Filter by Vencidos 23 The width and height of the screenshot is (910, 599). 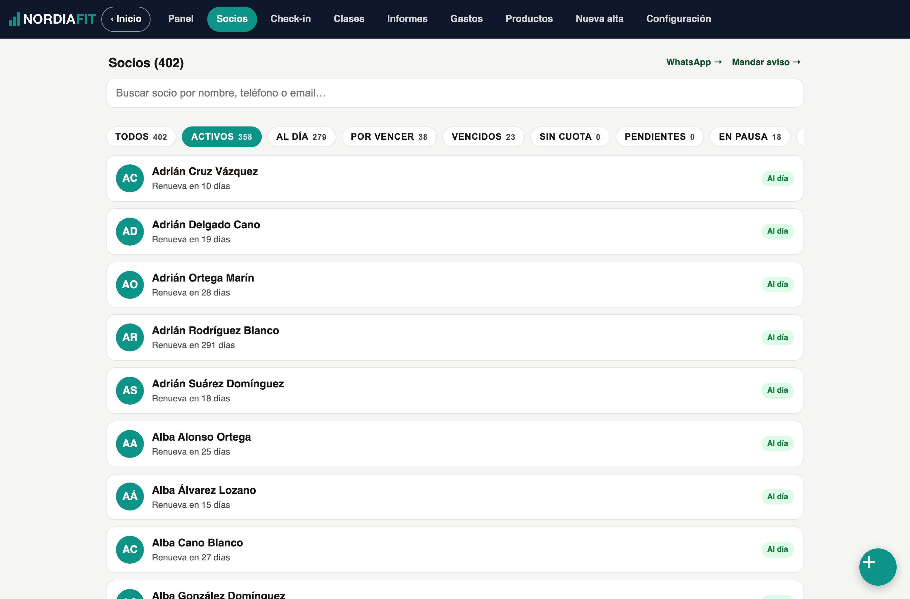[483, 137]
